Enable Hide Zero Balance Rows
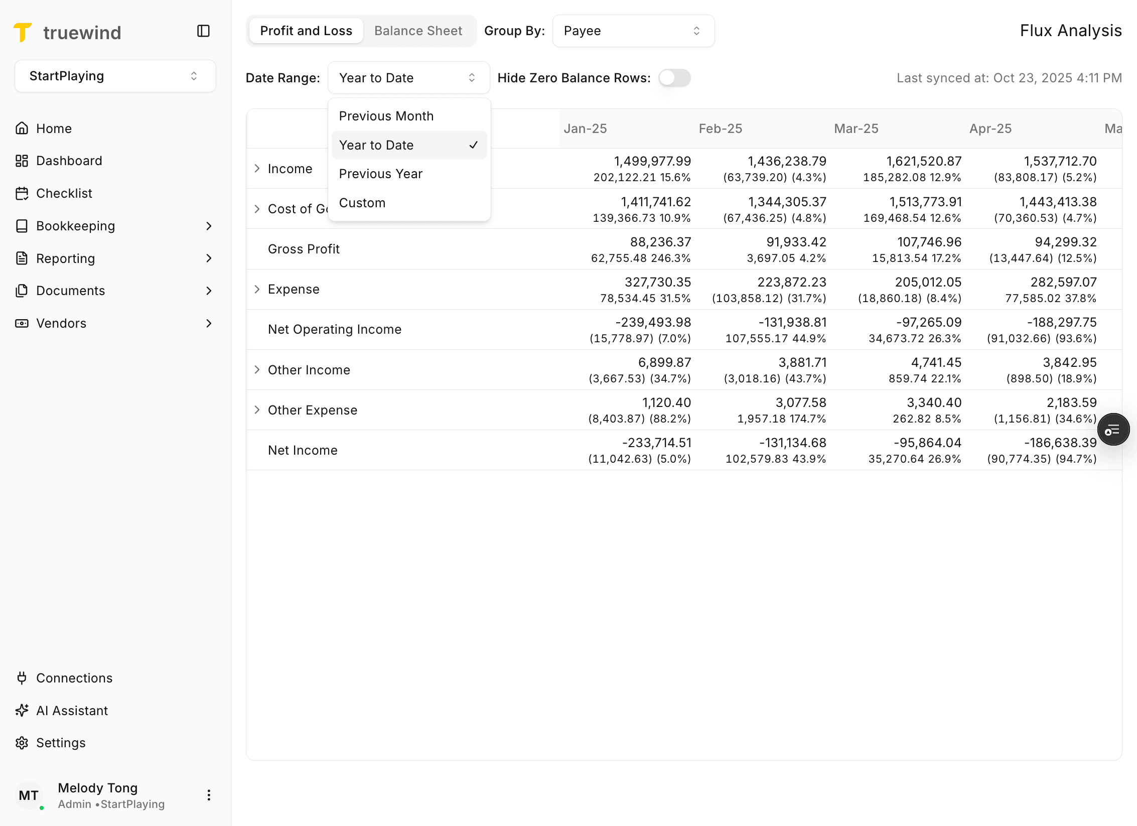Viewport: 1137px width, 826px height. 674,78
